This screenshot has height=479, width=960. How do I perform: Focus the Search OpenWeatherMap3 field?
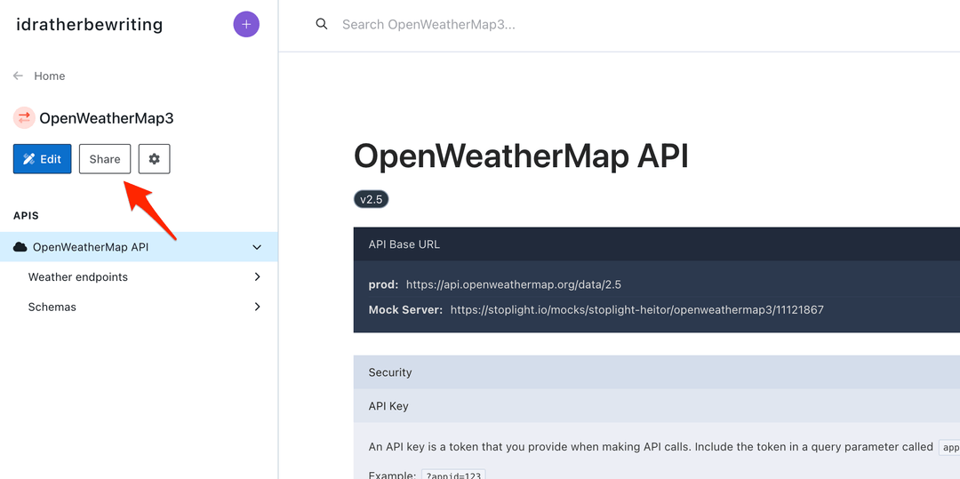point(533,25)
